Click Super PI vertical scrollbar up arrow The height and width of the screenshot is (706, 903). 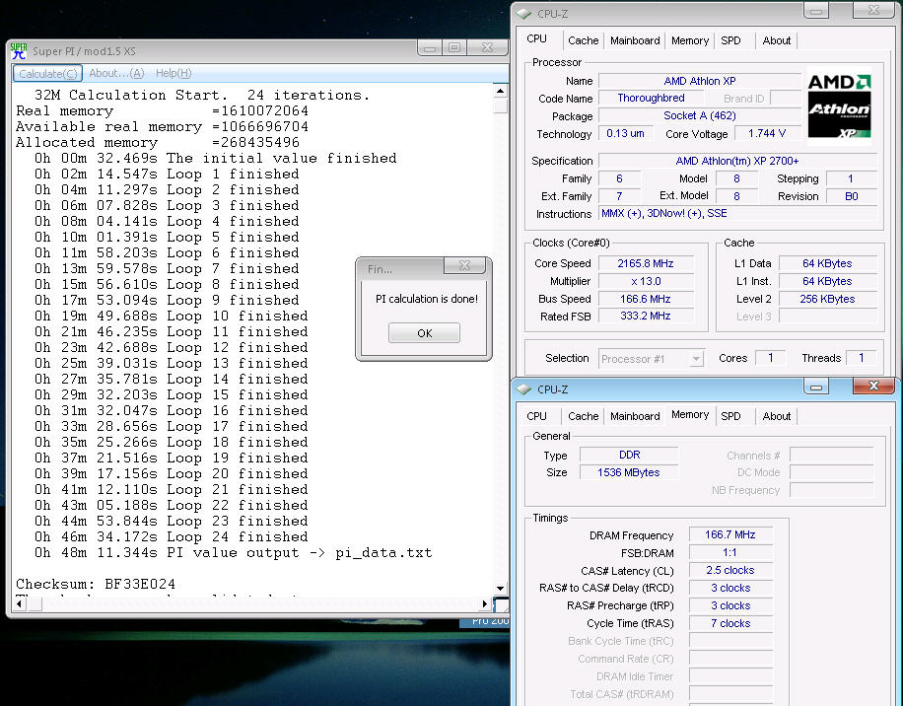click(500, 91)
